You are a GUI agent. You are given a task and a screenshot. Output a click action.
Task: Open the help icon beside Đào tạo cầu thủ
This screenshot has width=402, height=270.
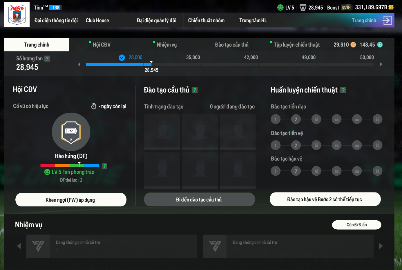click(x=195, y=90)
